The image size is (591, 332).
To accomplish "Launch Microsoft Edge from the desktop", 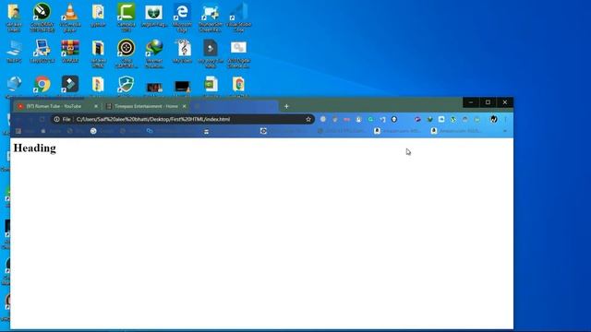I will point(183,17).
